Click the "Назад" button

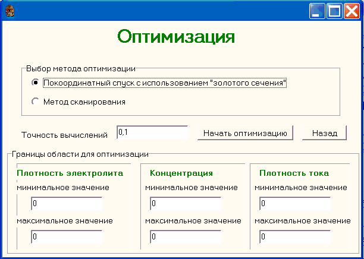(324, 133)
